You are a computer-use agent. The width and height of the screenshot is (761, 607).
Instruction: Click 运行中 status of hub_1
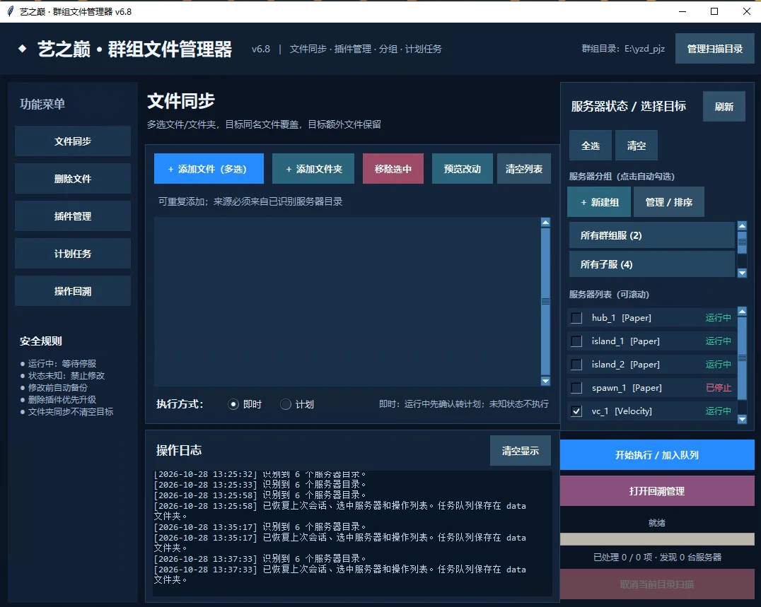(718, 317)
